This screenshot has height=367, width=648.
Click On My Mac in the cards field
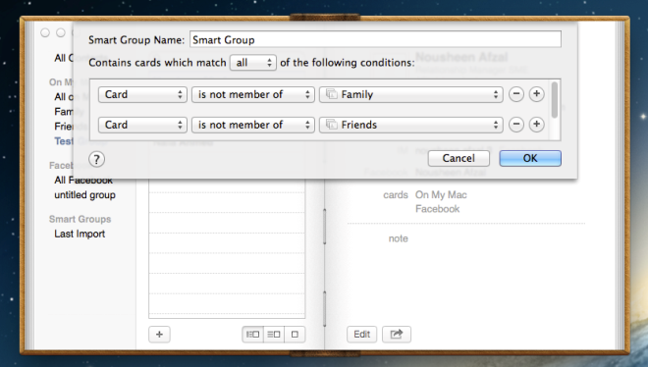pyautogui.click(x=441, y=195)
